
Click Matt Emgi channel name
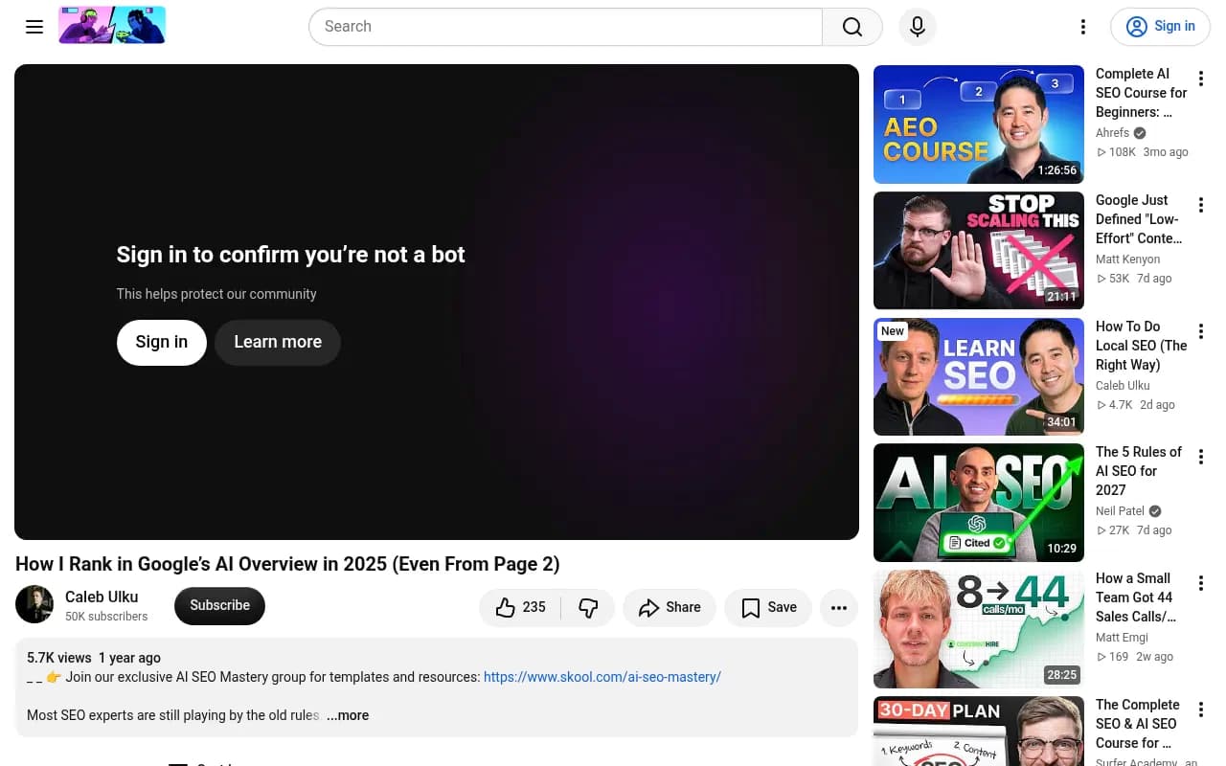1122,638
